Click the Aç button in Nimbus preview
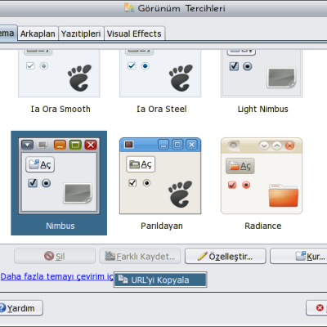Image resolution: width=327 pixels, height=327 pixels. click(x=40, y=164)
